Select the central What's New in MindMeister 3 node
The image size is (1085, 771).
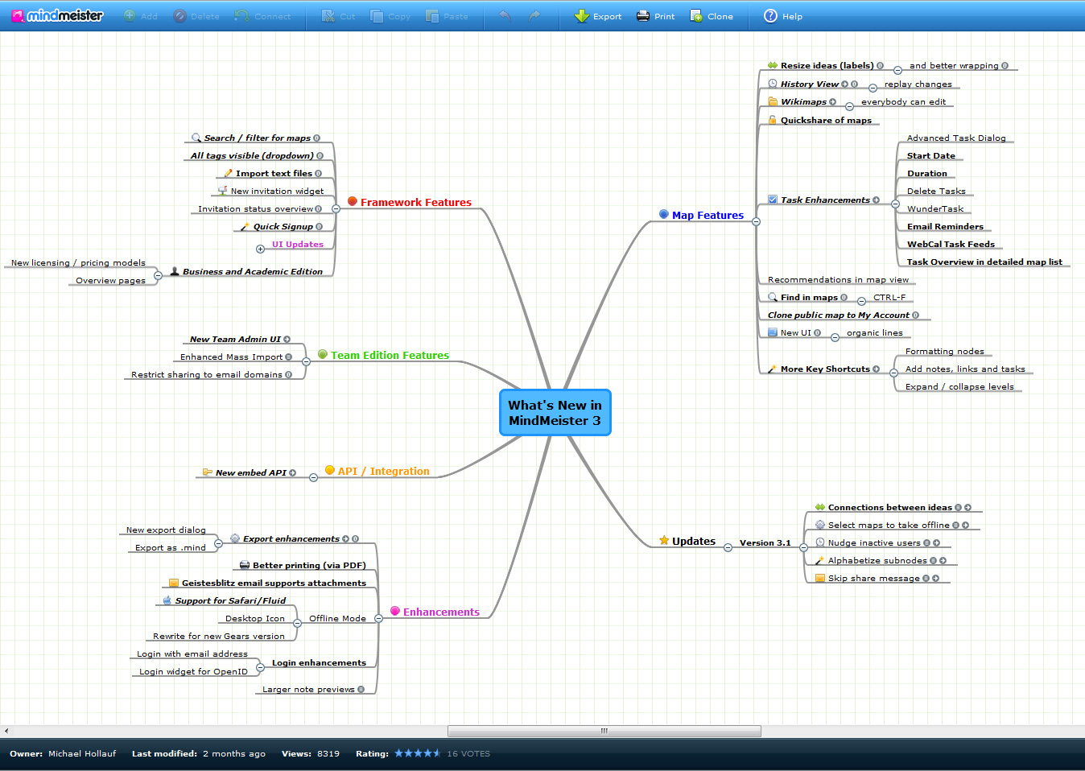pyautogui.click(x=555, y=413)
